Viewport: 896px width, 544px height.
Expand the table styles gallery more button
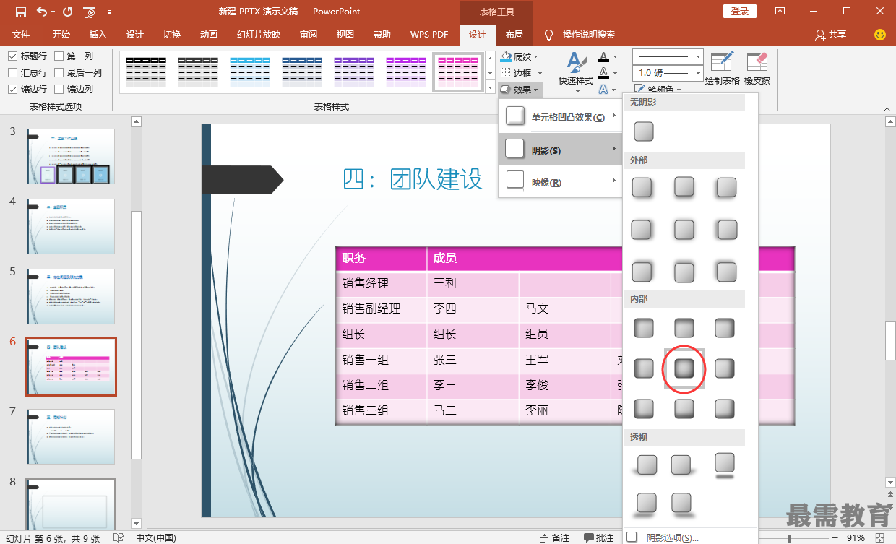[490, 87]
